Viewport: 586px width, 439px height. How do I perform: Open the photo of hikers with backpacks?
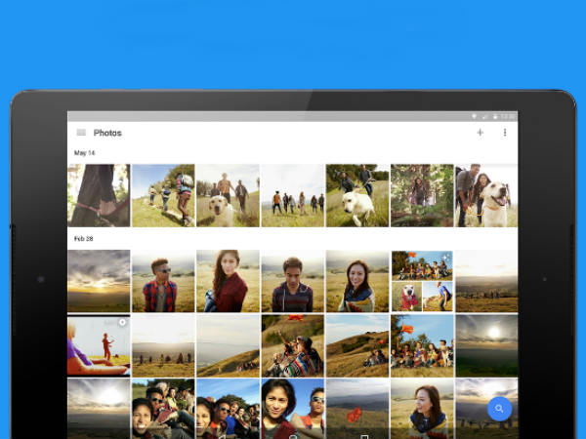[162, 195]
